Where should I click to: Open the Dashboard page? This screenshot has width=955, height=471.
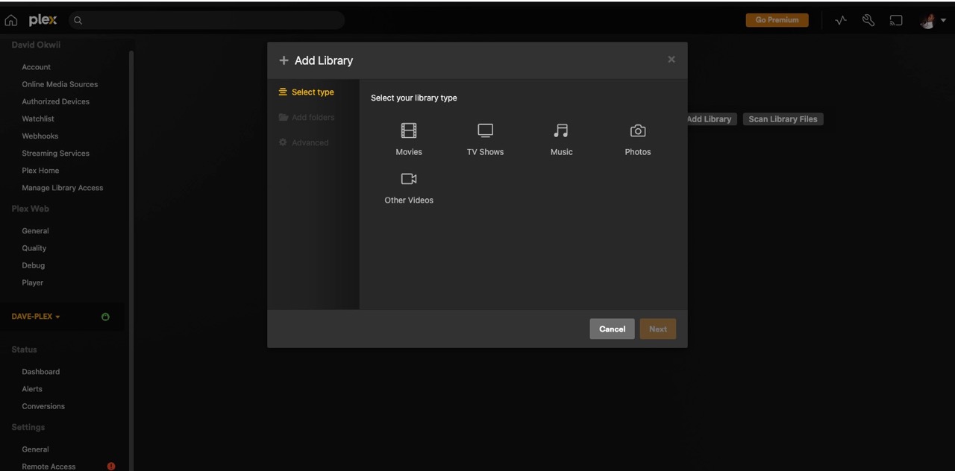41,372
